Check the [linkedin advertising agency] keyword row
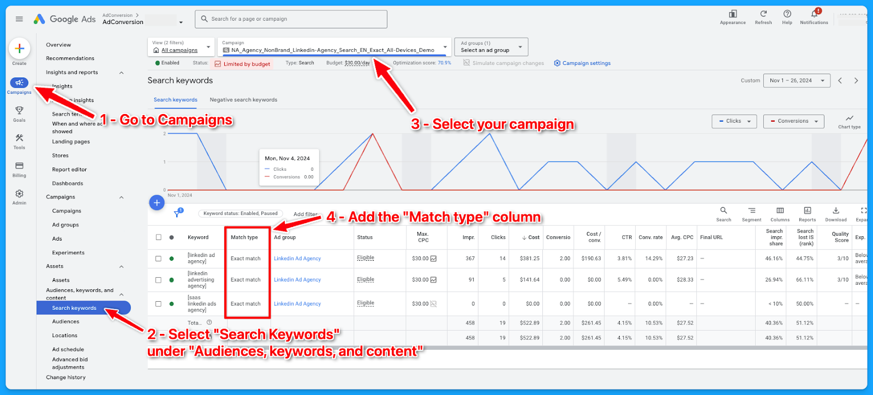 click(x=158, y=280)
